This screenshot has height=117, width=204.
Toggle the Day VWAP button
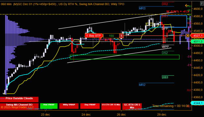[x=90, y=106]
